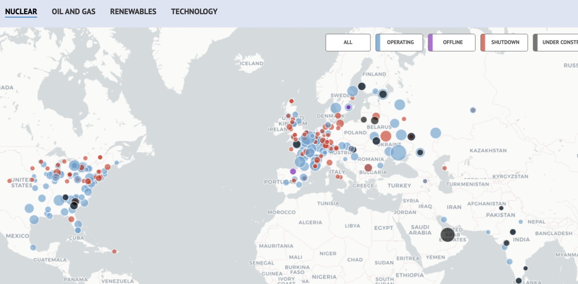Select the dark marker in Pakistan
The width and height of the screenshot is (578, 284).
tap(501, 208)
